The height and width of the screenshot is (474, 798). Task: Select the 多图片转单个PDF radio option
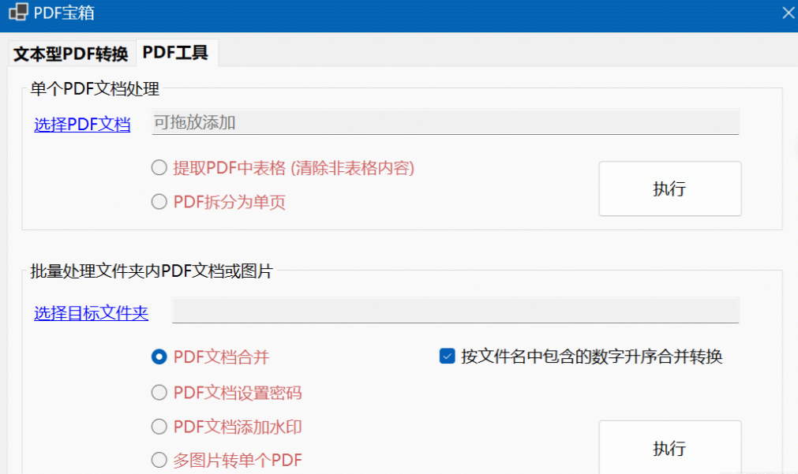click(159, 459)
